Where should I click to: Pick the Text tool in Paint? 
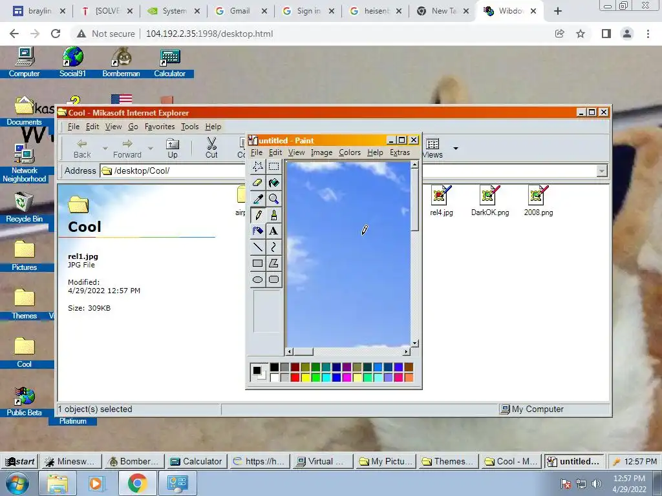point(273,231)
